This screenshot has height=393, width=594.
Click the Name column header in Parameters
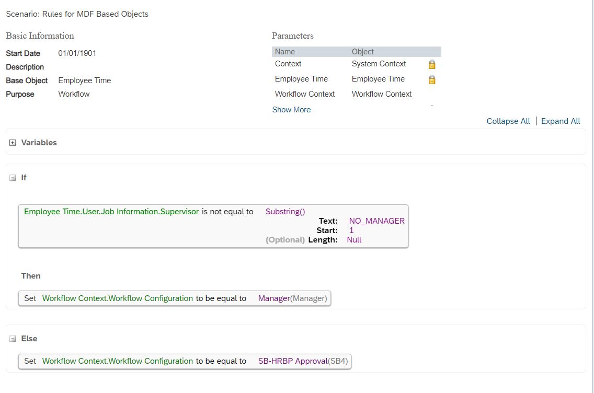(285, 52)
